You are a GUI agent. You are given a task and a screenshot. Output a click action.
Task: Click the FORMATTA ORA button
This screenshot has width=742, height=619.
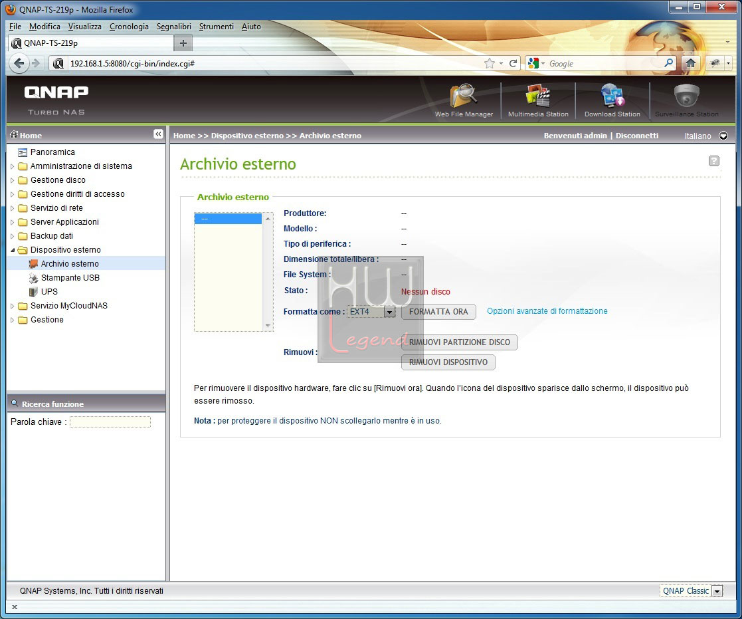pos(438,312)
